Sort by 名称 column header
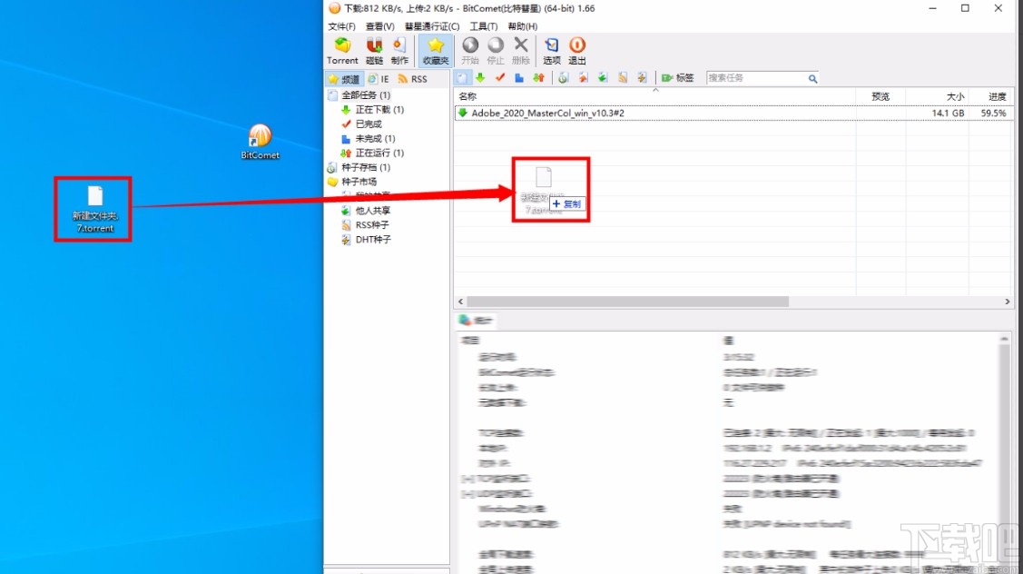The height and width of the screenshot is (574, 1023). pyautogui.click(x=655, y=96)
